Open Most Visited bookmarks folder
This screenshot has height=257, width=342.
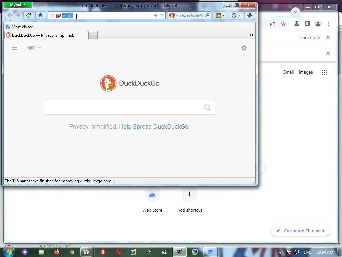19,27
